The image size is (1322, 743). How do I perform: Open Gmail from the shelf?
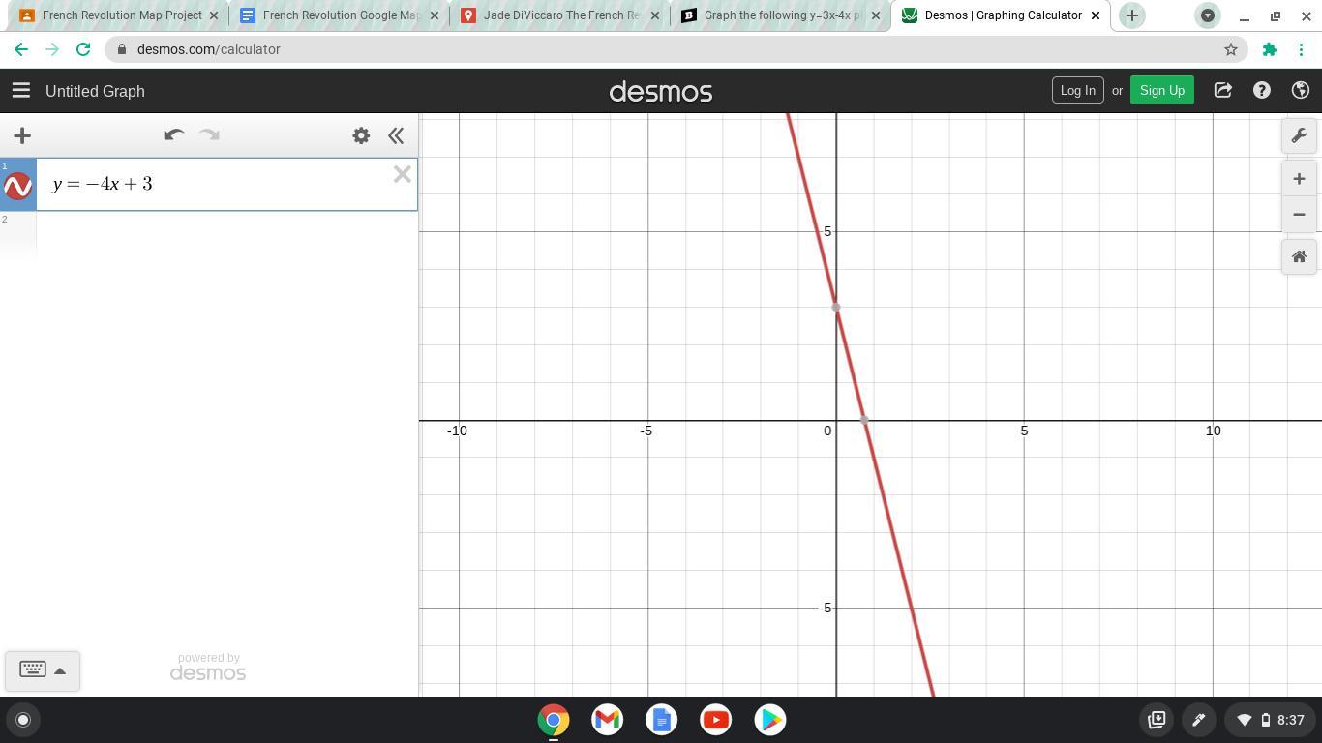pos(608,720)
